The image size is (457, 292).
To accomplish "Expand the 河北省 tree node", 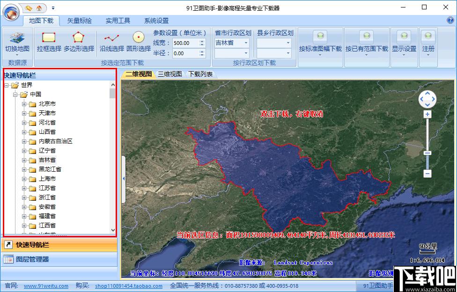I will pyautogui.click(x=24, y=123).
